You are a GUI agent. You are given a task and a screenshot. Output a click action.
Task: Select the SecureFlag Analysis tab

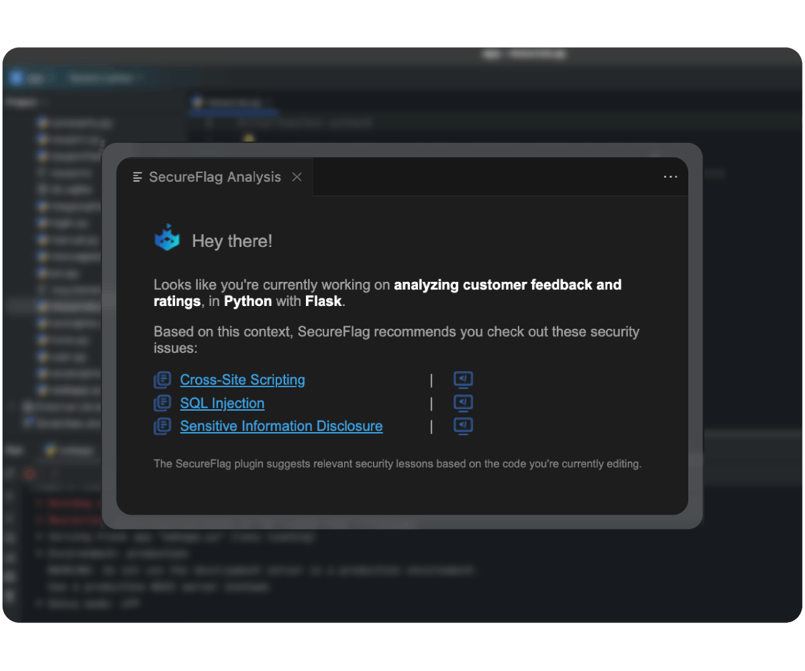tap(215, 177)
